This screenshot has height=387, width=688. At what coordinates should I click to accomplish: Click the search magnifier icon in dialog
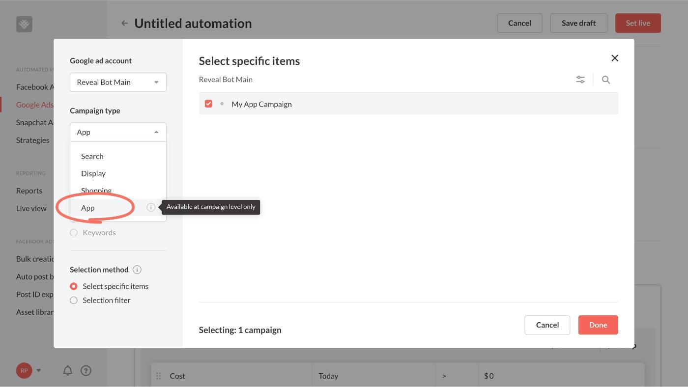click(x=606, y=80)
